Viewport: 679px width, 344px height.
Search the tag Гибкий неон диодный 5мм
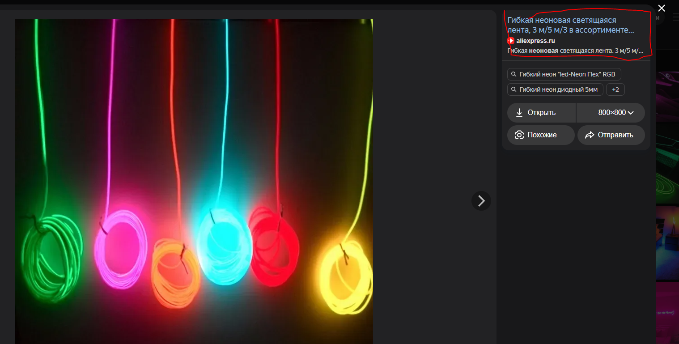[555, 89]
